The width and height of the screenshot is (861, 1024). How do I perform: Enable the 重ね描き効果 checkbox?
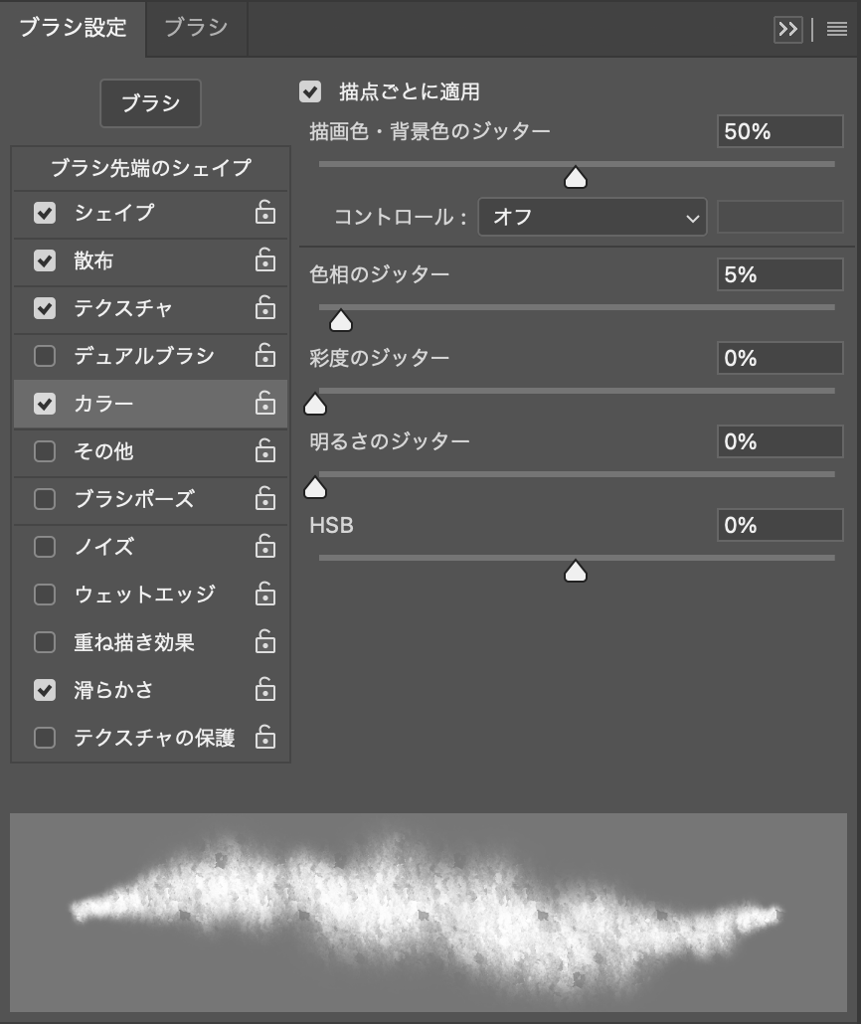45,642
